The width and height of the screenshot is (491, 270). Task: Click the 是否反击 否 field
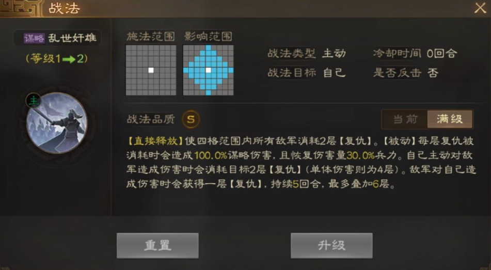point(405,73)
